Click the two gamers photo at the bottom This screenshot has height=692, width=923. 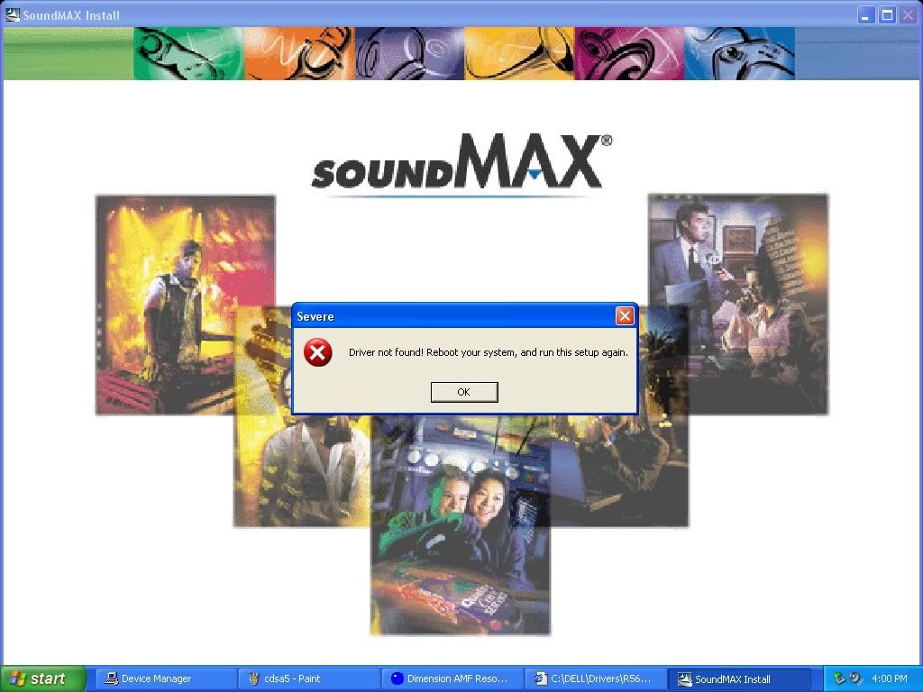pyautogui.click(x=461, y=525)
